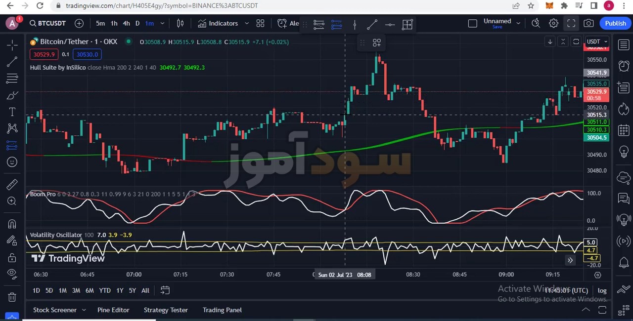Toggle log scale on price axis
Viewport: 633px width, 321px height.
pyautogui.click(x=602, y=290)
